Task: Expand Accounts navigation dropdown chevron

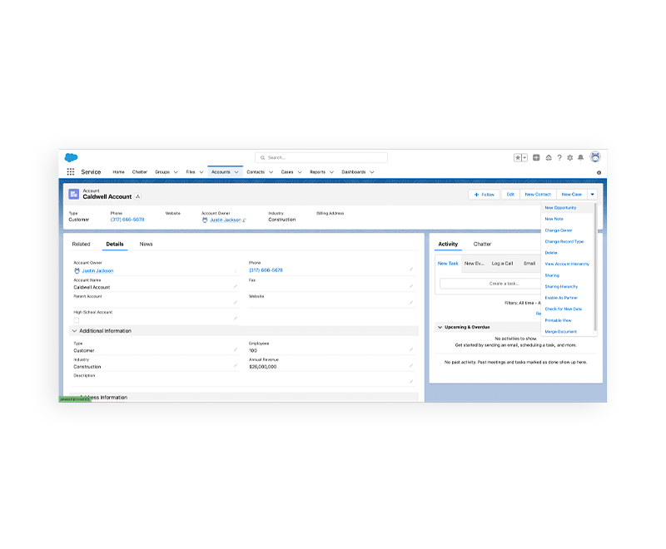Action: [x=236, y=172]
